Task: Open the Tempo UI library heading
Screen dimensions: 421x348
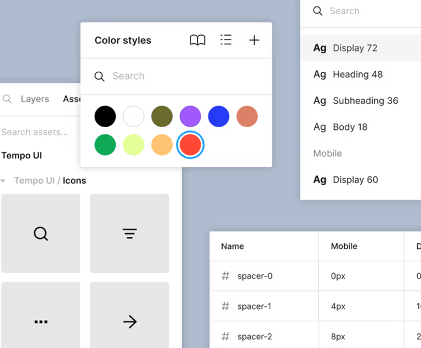Action: pos(21,156)
